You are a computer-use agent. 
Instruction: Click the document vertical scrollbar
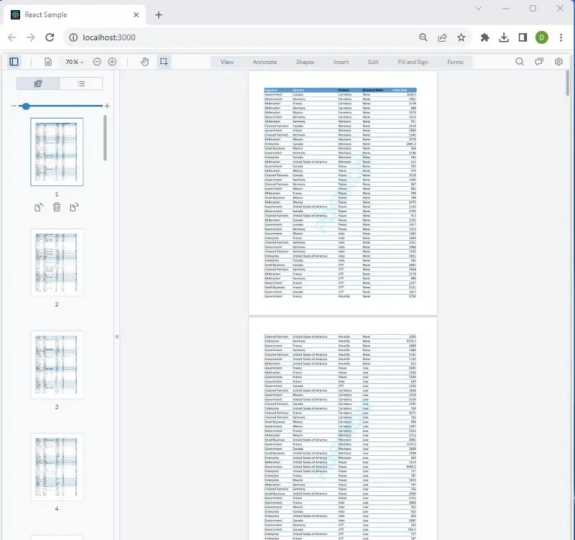click(568, 83)
